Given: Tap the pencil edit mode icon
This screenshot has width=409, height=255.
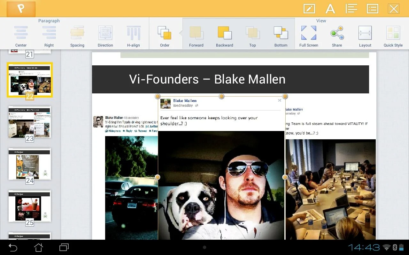Looking at the screenshot, I should (x=309, y=9).
